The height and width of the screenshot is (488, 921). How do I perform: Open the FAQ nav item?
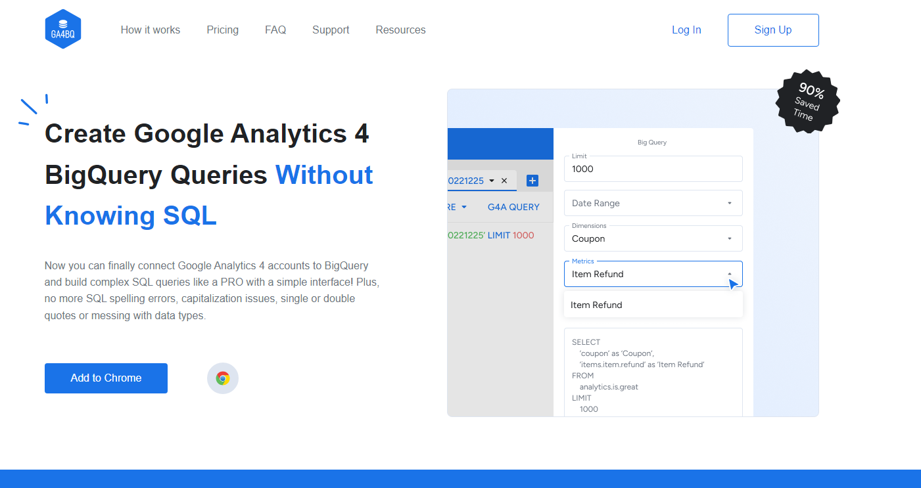pyautogui.click(x=275, y=30)
